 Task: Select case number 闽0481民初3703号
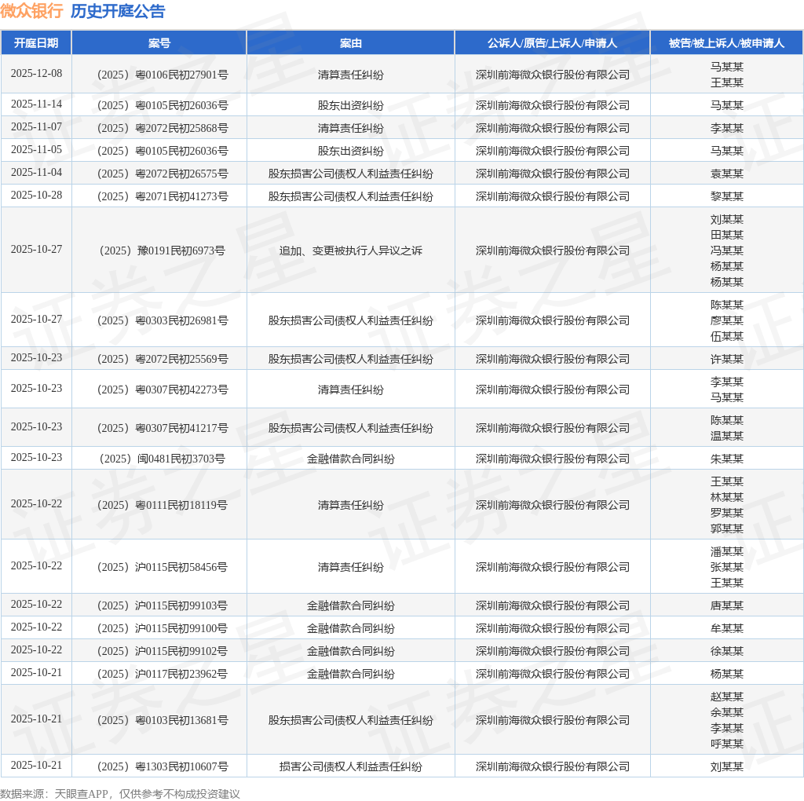[x=163, y=459]
